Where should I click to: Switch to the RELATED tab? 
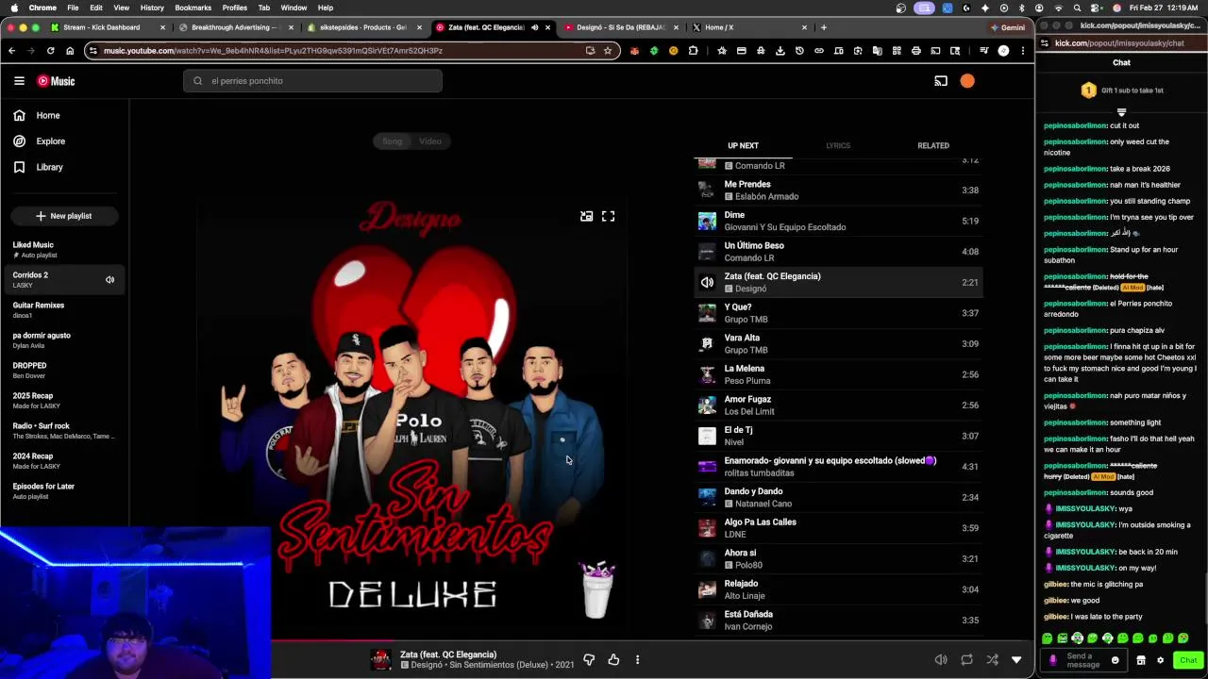coord(933,145)
